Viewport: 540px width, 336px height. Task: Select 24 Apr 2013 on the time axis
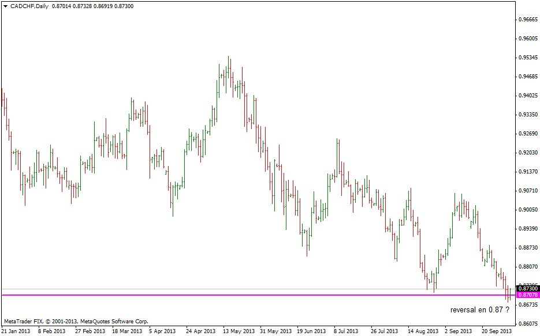click(202, 331)
